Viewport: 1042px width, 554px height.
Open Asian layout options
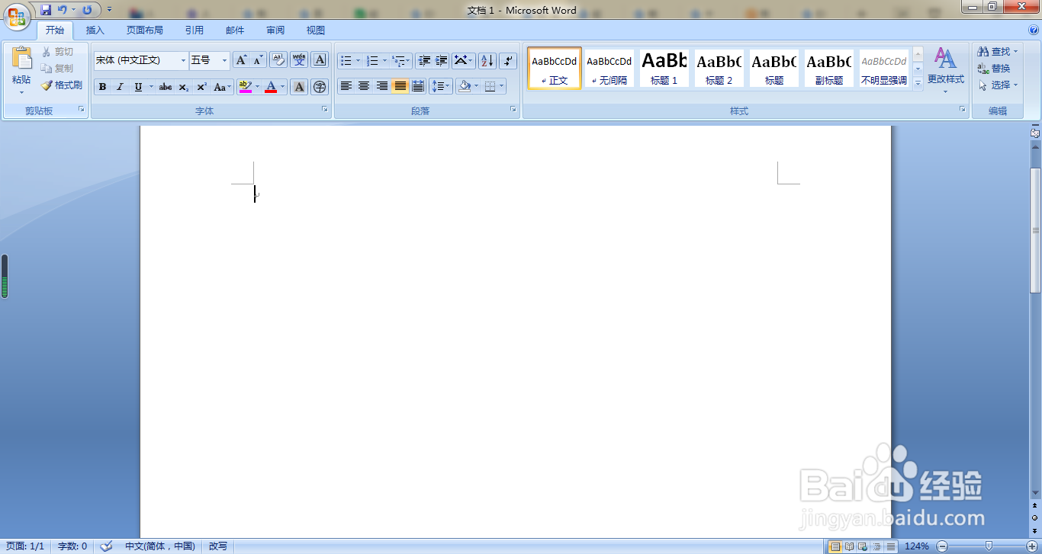pyautogui.click(x=463, y=60)
